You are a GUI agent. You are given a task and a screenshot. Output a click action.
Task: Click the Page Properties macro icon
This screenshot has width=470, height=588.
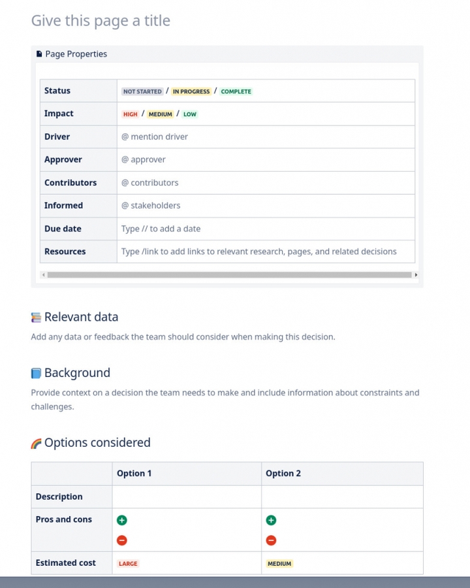pos(38,54)
